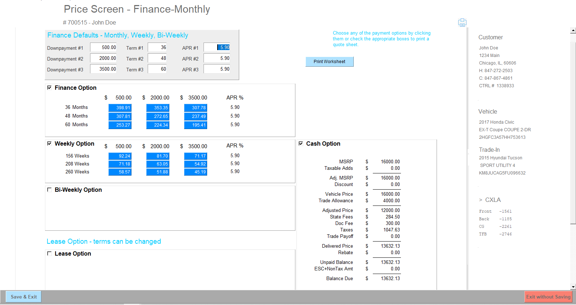
Task: Expand the CXLA section arrow
Action: click(x=481, y=200)
